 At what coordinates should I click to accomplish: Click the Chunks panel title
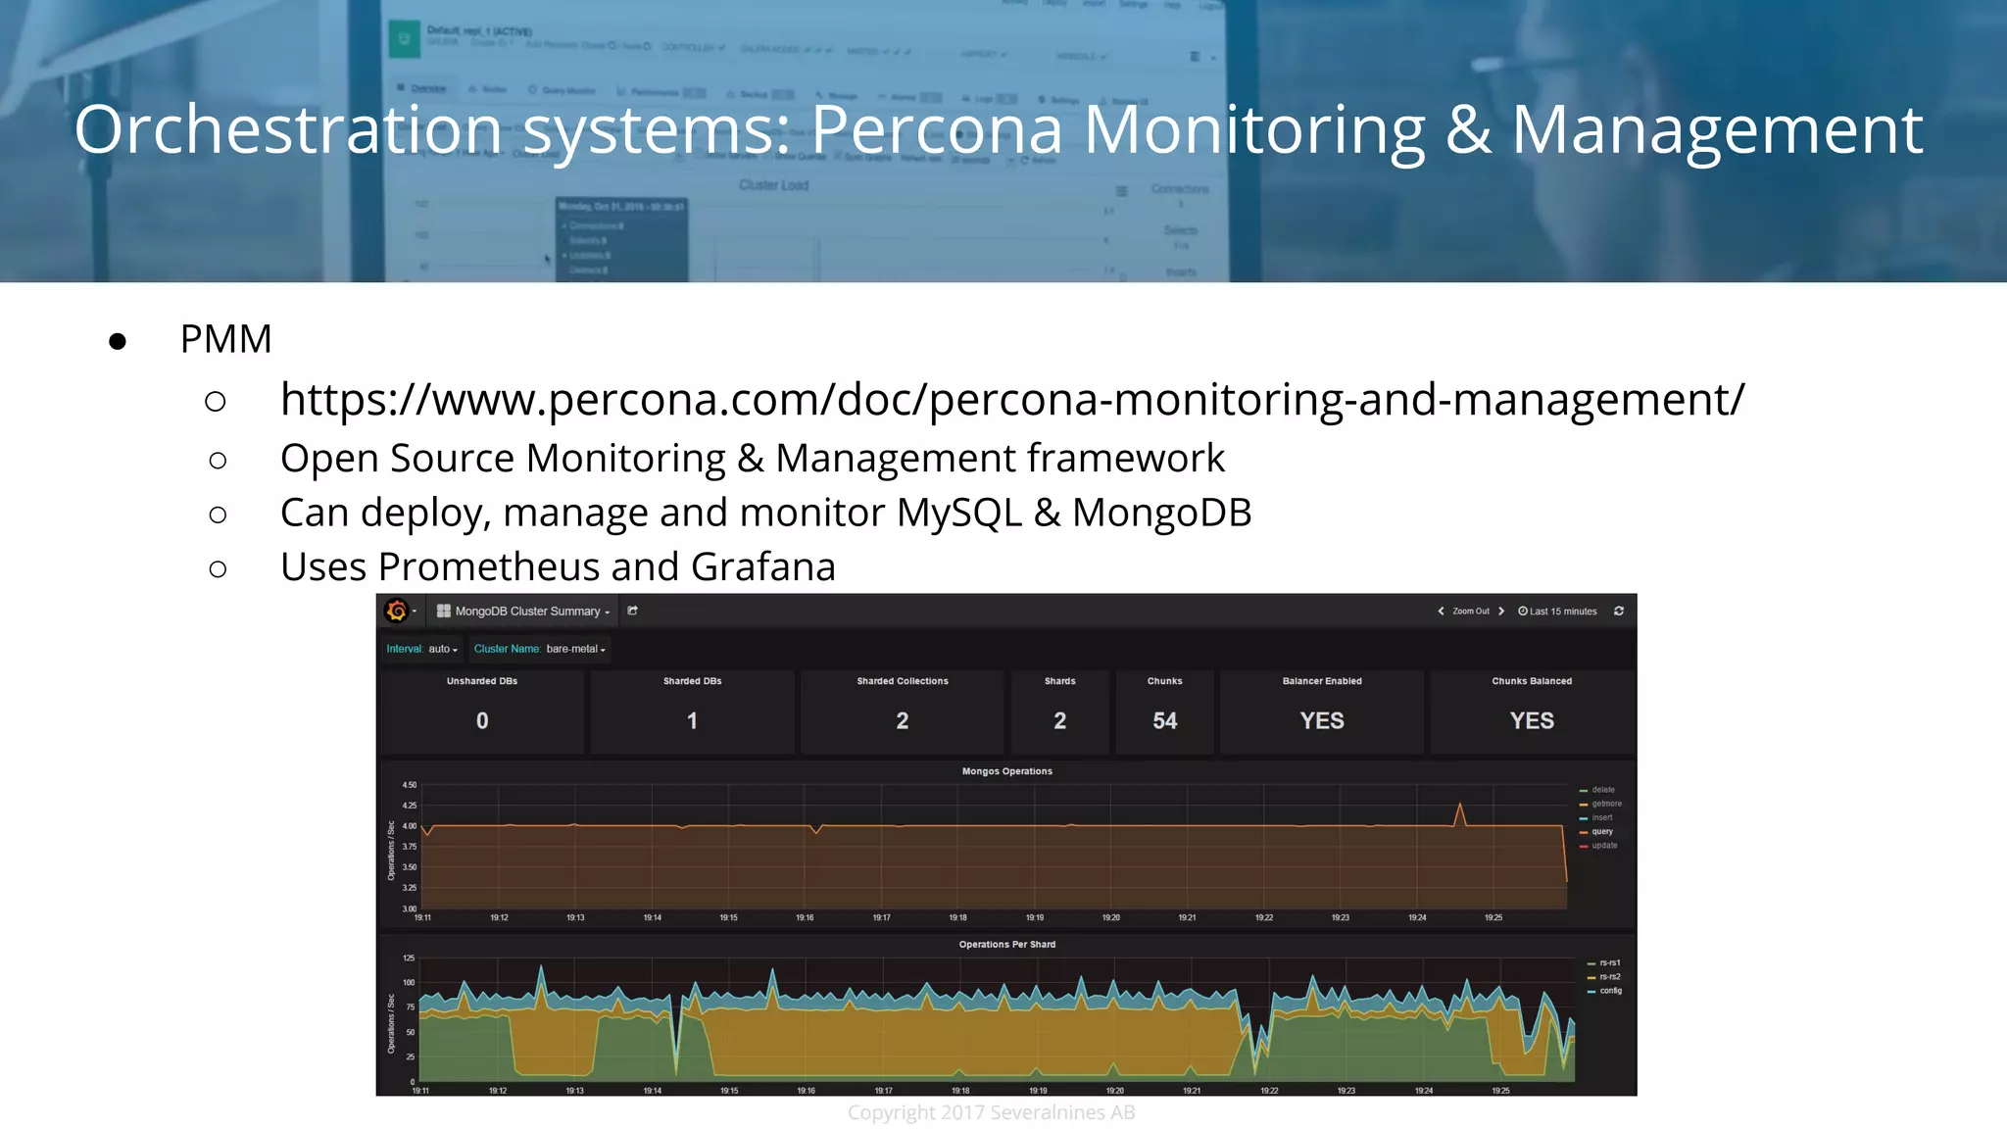click(1164, 681)
